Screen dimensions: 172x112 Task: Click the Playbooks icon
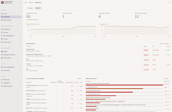click(2, 80)
